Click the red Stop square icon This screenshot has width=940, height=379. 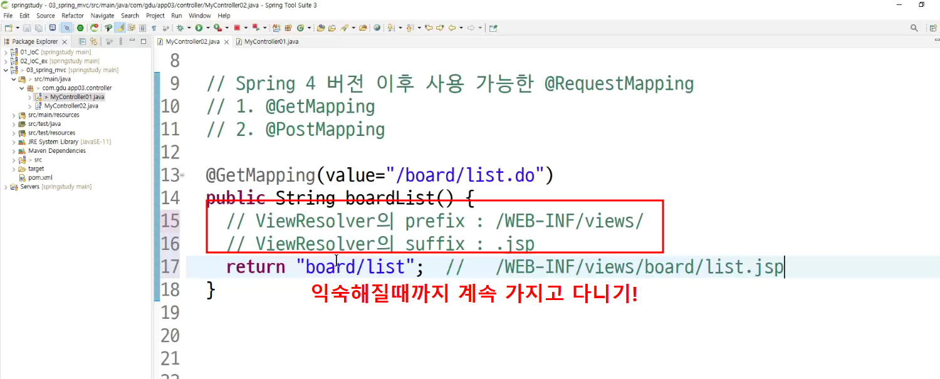coord(237,28)
